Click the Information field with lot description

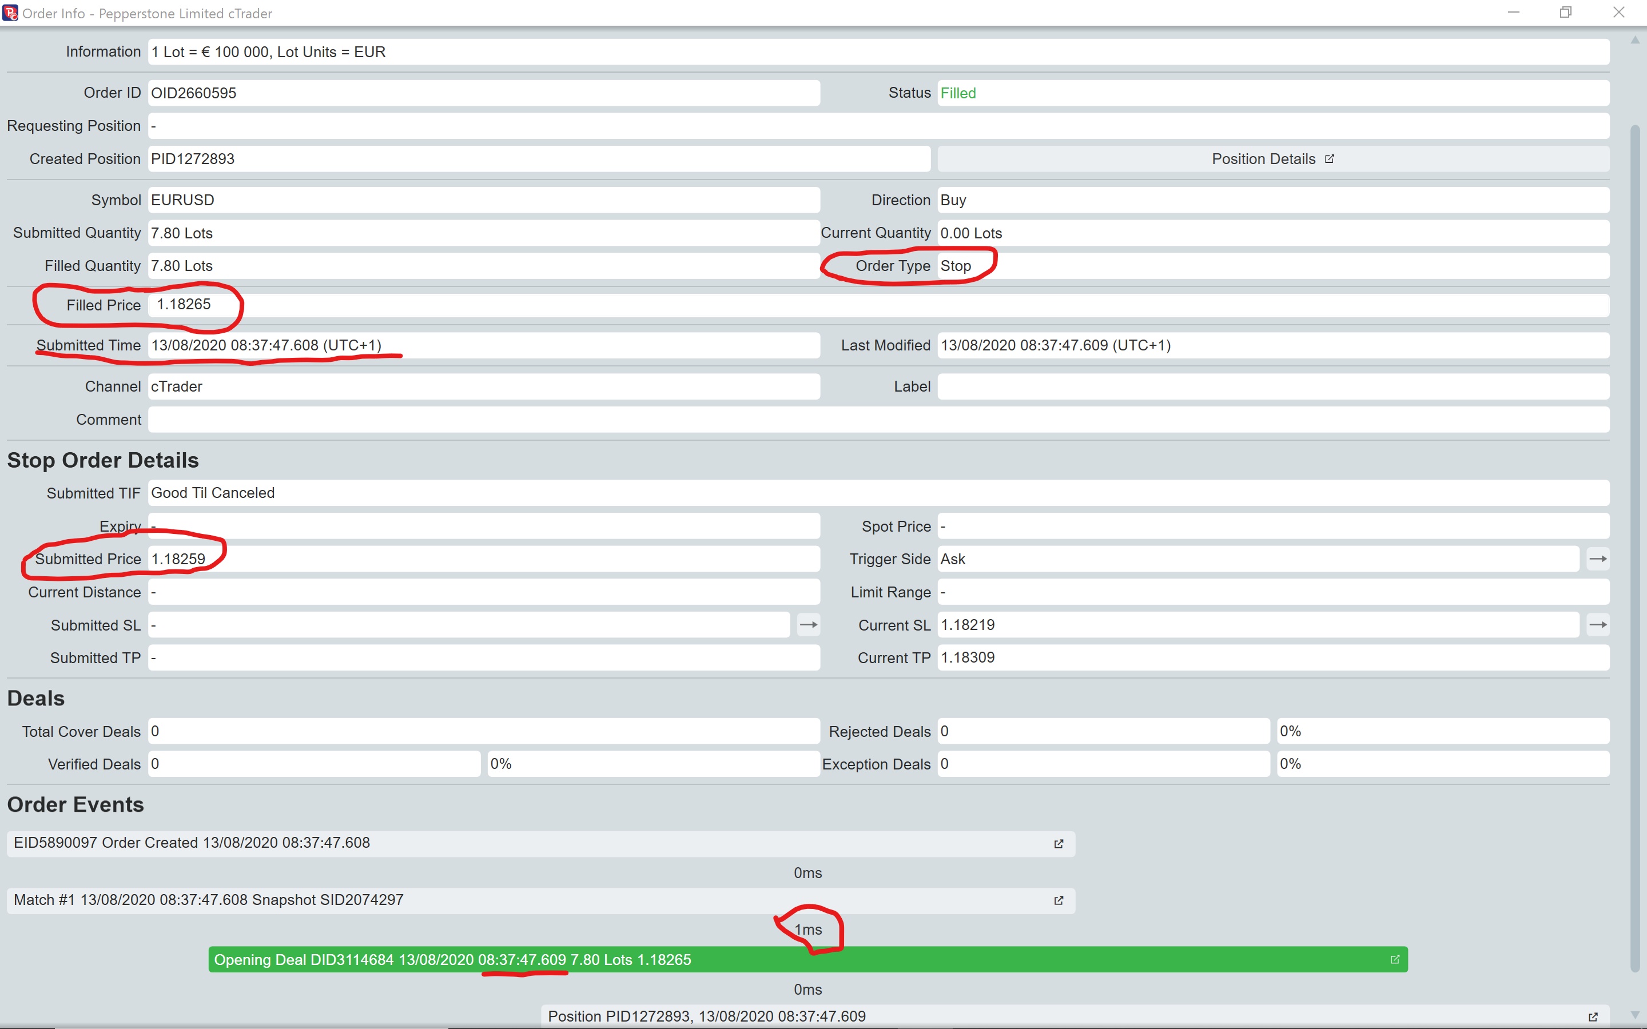878,51
